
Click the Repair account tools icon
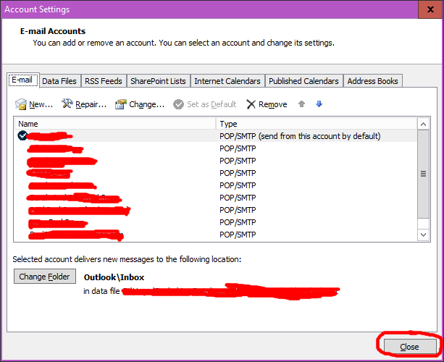pos(68,104)
